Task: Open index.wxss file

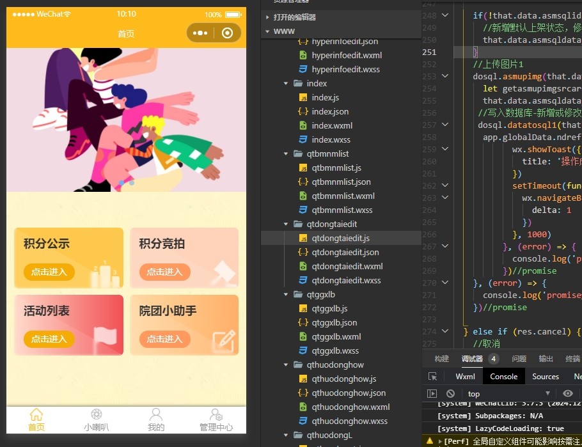Action: [x=331, y=140]
